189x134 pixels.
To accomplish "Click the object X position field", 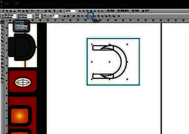I will [x=8, y=15].
